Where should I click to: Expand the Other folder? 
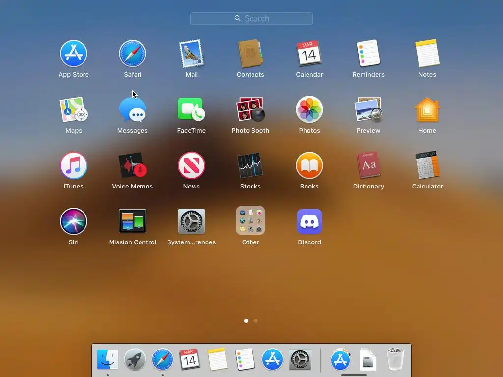pyautogui.click(x=251, y=221)
